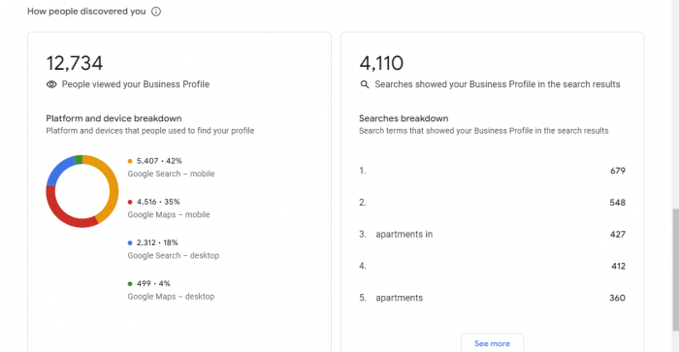Click the Google Search – mobile legend label
679x352 pixels.
(171, 174)
